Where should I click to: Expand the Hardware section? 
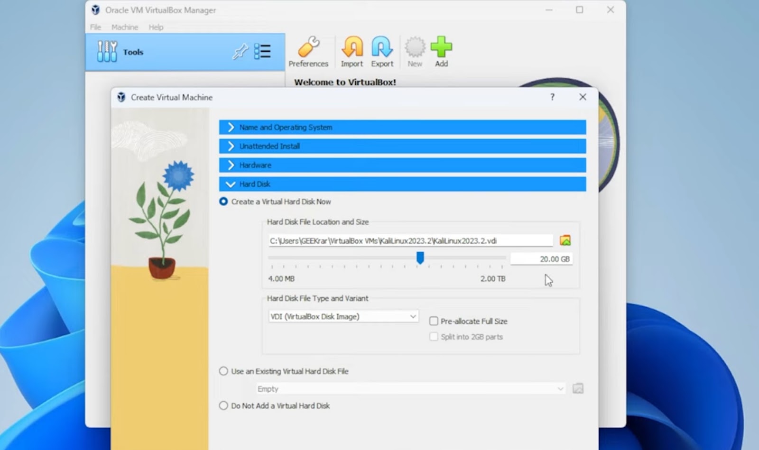[x=402, y=165]
